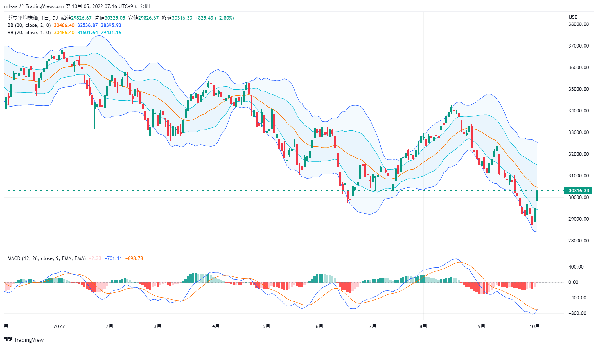Click the MACD axis value −400.00
The width and height of the screenshot is (598, 347).
(577, 298)
